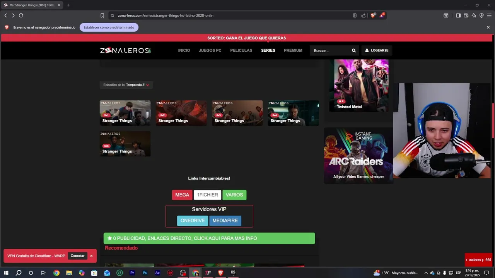
Task: Open the SERIES menu item
Action: [x=268, y=51]
